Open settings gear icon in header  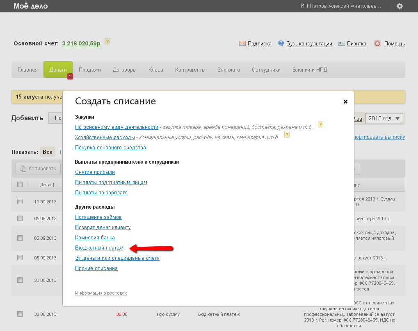(x=400, y=6)
